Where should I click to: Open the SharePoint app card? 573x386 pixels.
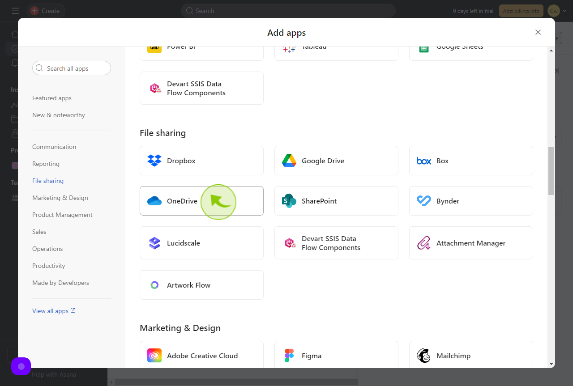336,201
